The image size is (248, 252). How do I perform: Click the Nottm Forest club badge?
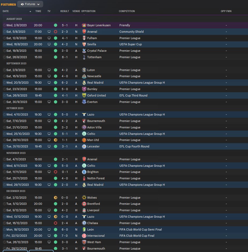84,178
